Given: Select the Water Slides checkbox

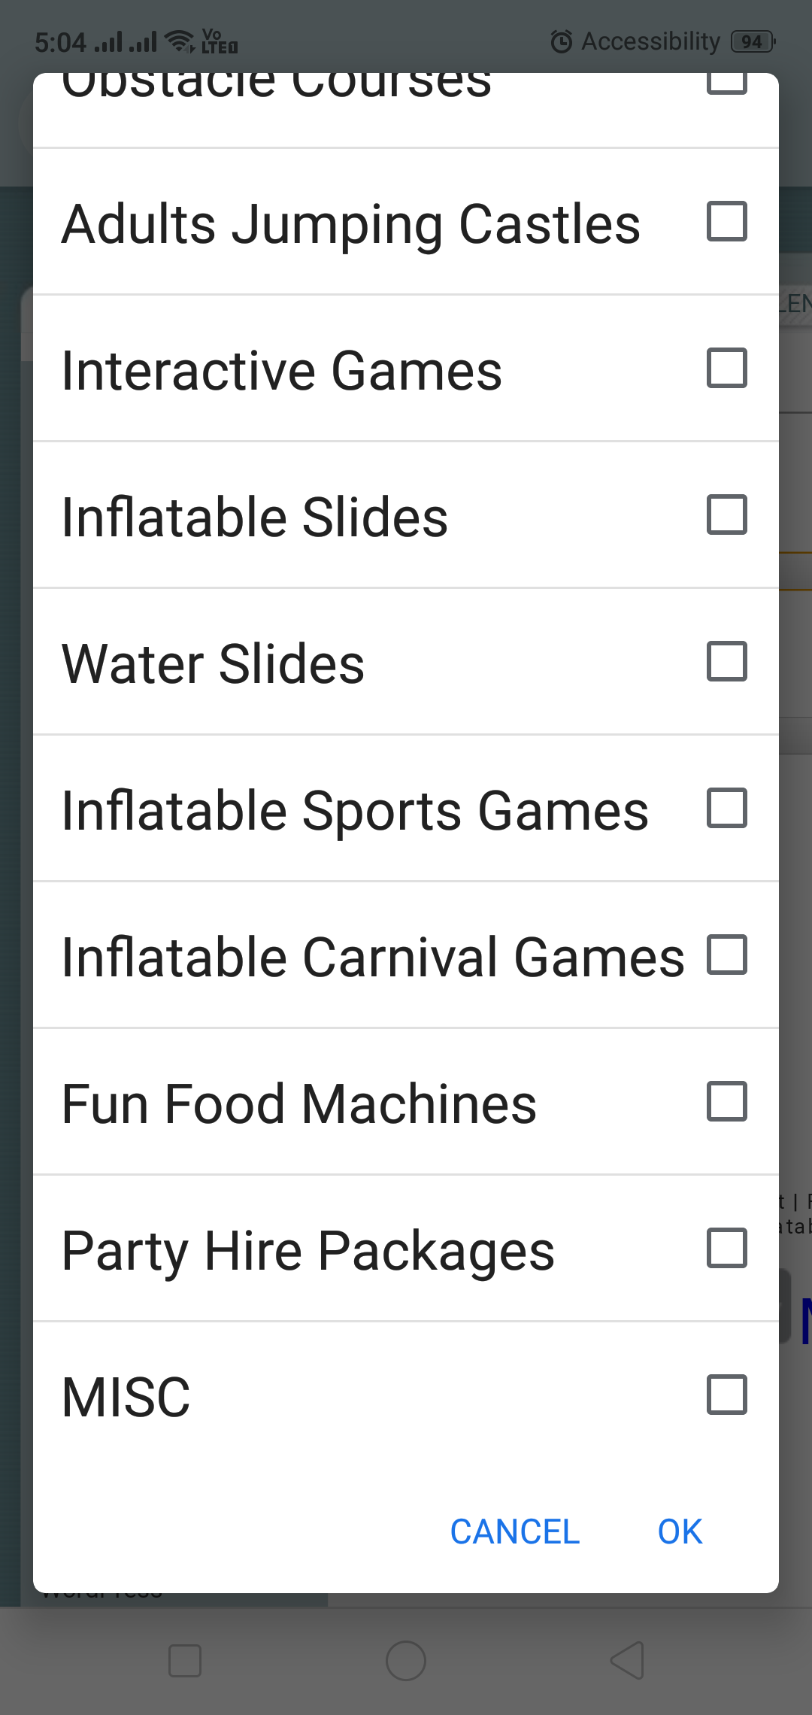Looking at the screenshot, I should (x=726, y=661).
